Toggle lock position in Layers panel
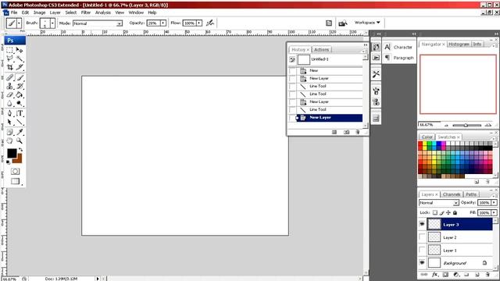The image size is (500, 281). point(448,212)
